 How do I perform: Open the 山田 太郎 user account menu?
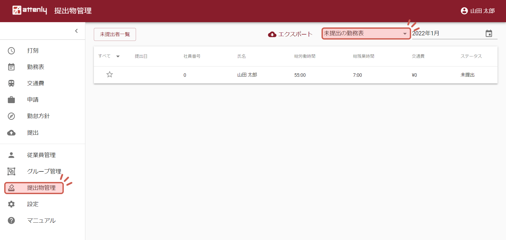(x=478, y=11)
